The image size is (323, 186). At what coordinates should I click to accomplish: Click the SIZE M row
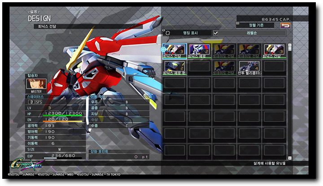click(56, 149)
